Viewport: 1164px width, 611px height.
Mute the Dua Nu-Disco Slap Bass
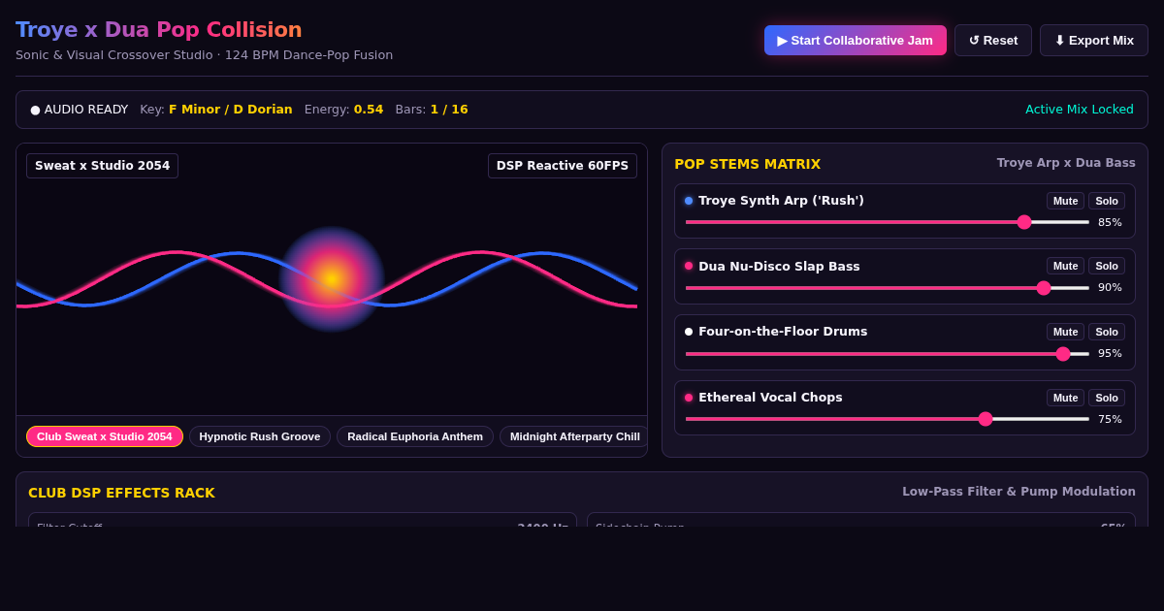(x=1066, y=266)
